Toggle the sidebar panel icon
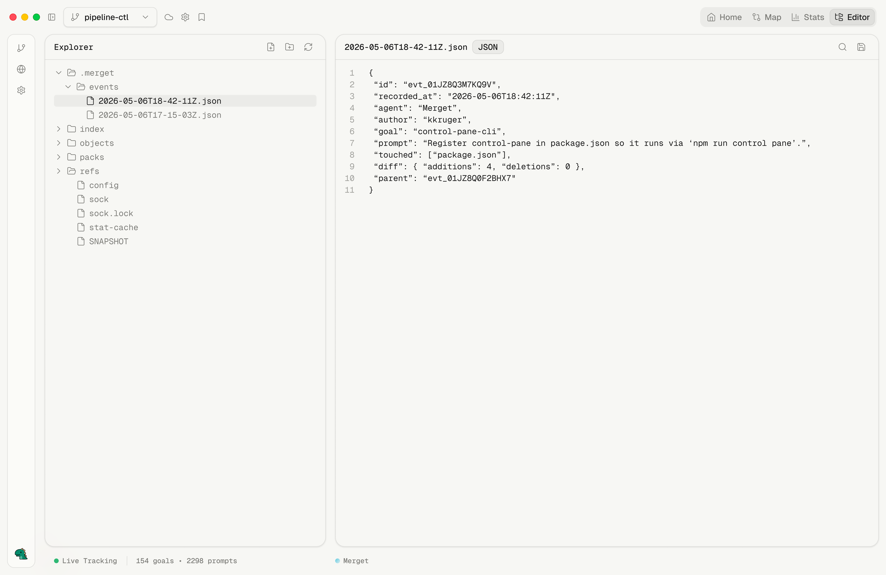 tap(52, 17)
